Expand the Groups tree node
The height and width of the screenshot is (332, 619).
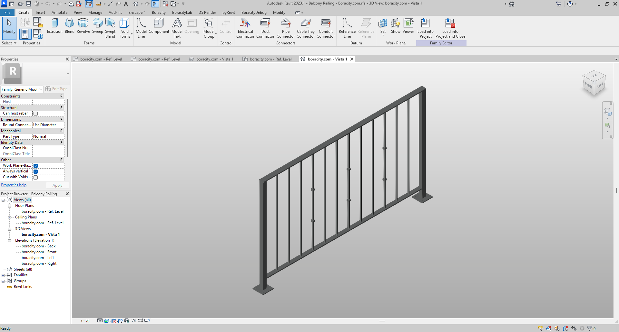(3, 281)
